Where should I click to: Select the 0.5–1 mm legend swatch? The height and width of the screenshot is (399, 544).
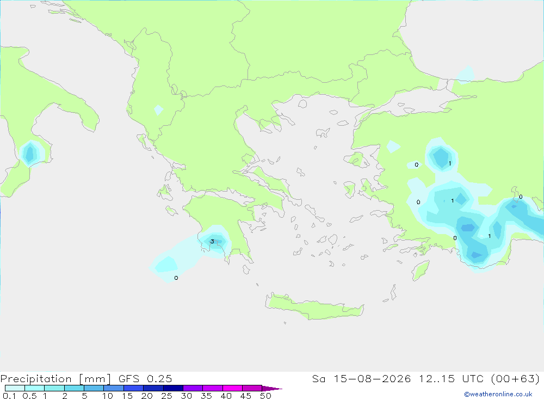coord(35,388)
